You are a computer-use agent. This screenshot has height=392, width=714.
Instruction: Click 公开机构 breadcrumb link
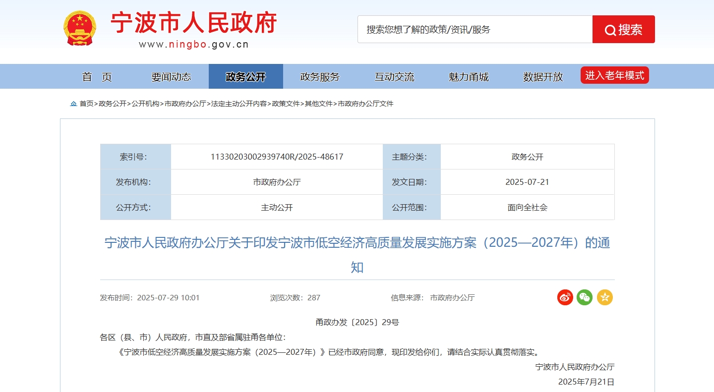[x=145, y=104]
